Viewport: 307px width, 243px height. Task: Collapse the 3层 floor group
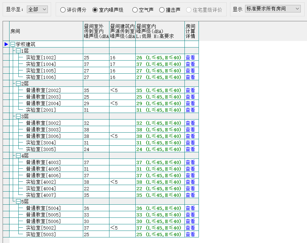[x=18, y=116]
